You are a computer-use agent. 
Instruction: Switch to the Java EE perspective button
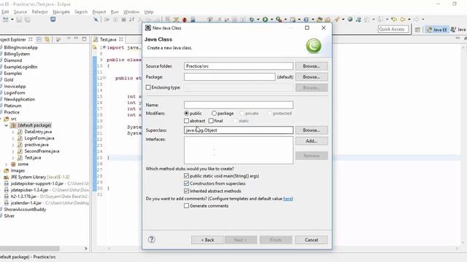point(437,29)
